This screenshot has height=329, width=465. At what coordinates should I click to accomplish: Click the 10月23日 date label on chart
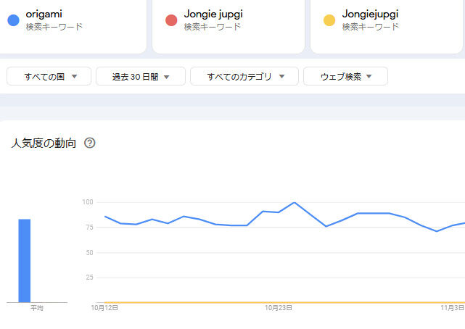[x=279, y=308]
